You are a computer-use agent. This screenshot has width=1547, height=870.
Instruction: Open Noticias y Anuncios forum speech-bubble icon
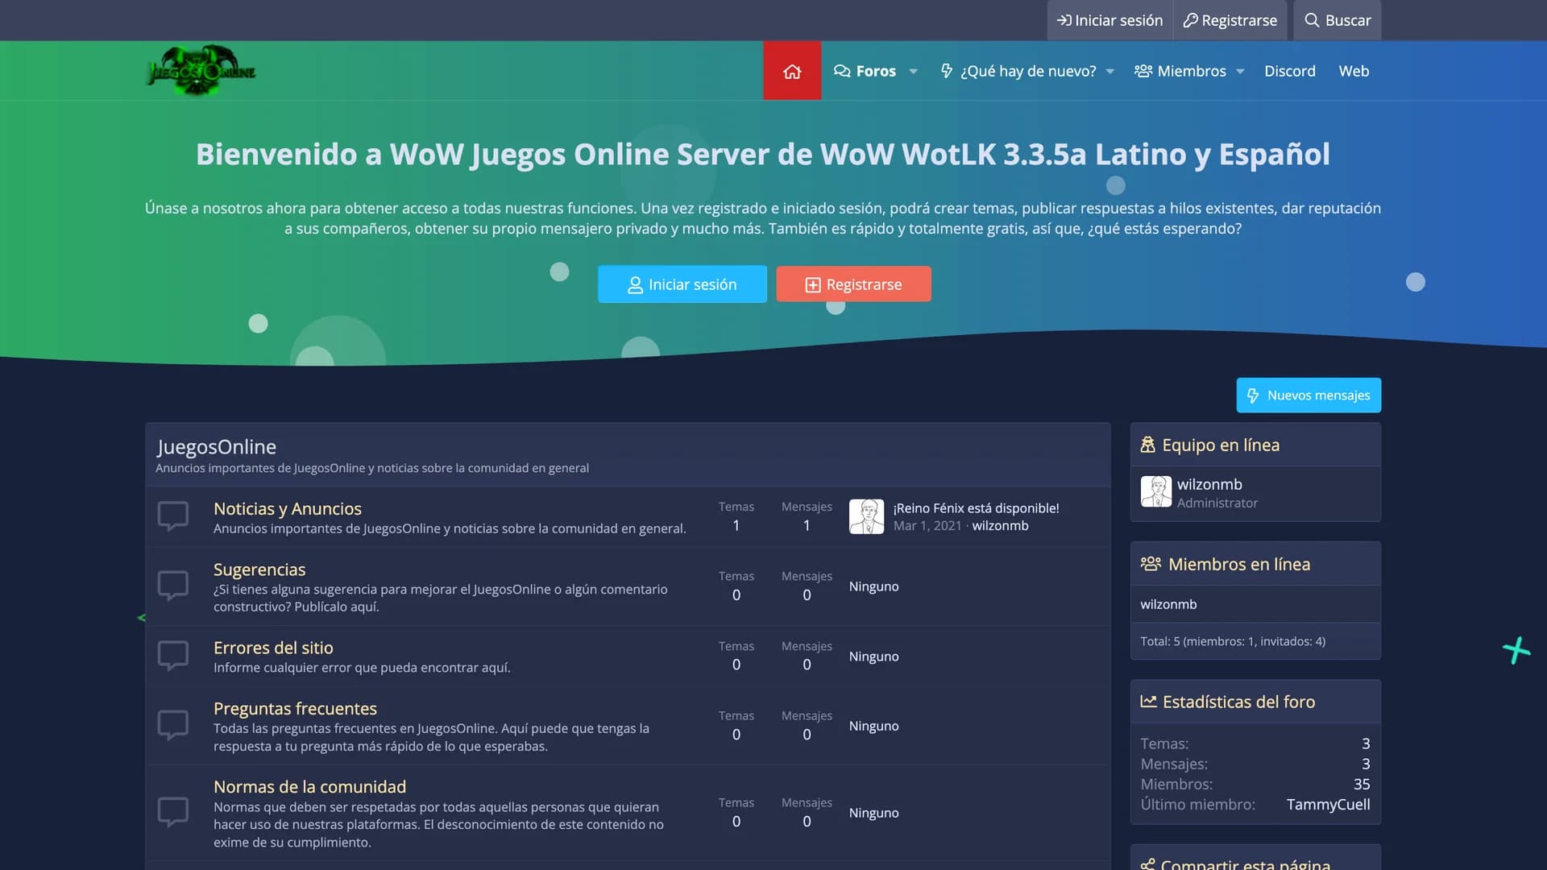(x=173, y=516)
